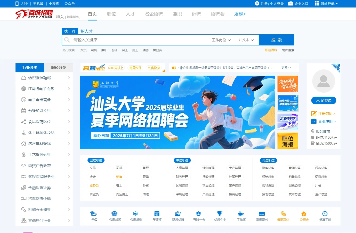This screenshot has height=233, width=356.
Task: Expand the 食品医药医疗 category
Action: [x=44, y=122]
